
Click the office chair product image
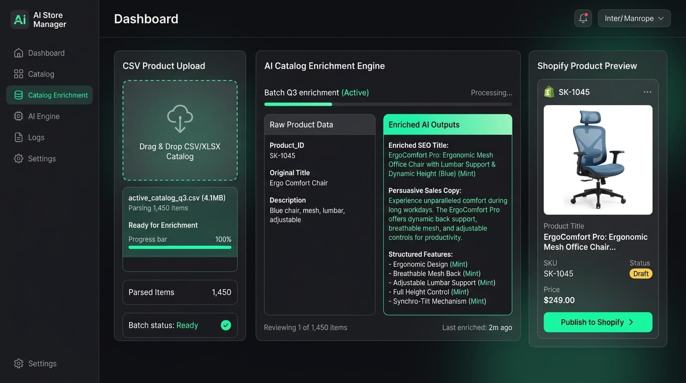point(598,160)
